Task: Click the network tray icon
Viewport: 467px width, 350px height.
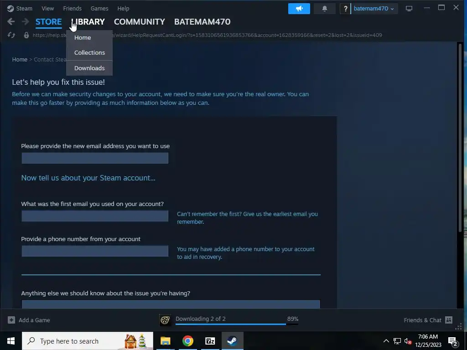Action: [397, 341]
